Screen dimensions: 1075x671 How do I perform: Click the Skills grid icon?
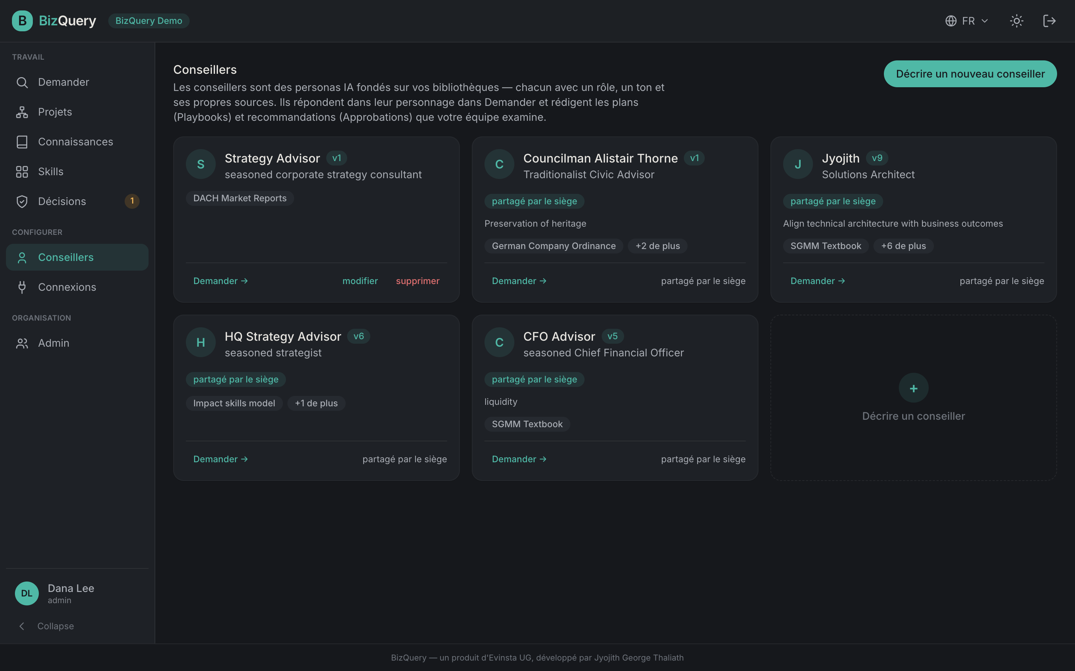pyautogui.click(x=22, y=172)
